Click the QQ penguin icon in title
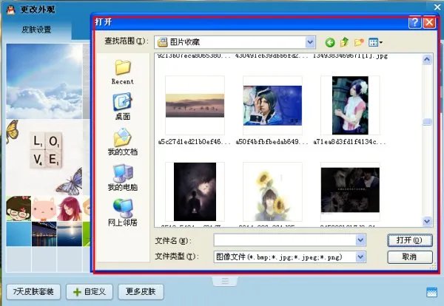This screenshot has height=306, width=444. 11,10
